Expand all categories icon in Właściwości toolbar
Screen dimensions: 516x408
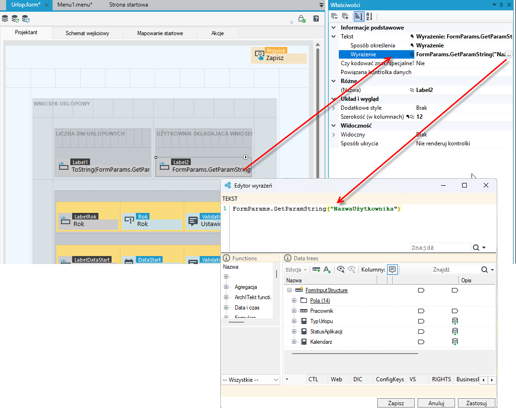point(345,16)
